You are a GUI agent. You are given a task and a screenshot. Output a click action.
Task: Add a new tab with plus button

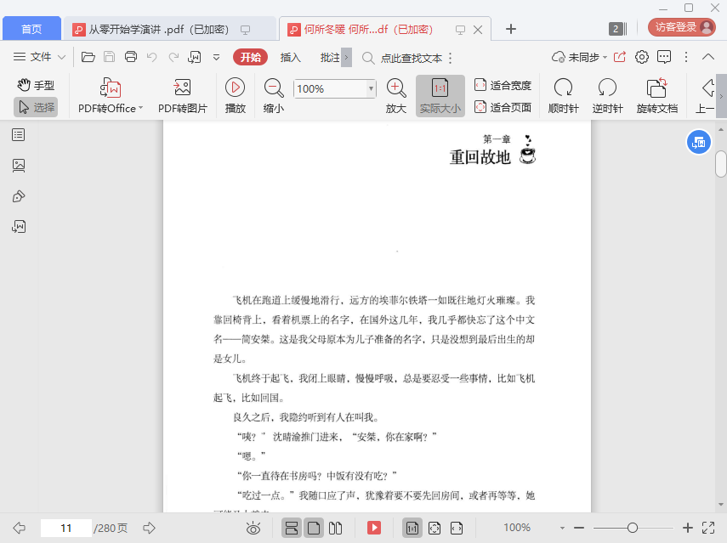point(510,29)
